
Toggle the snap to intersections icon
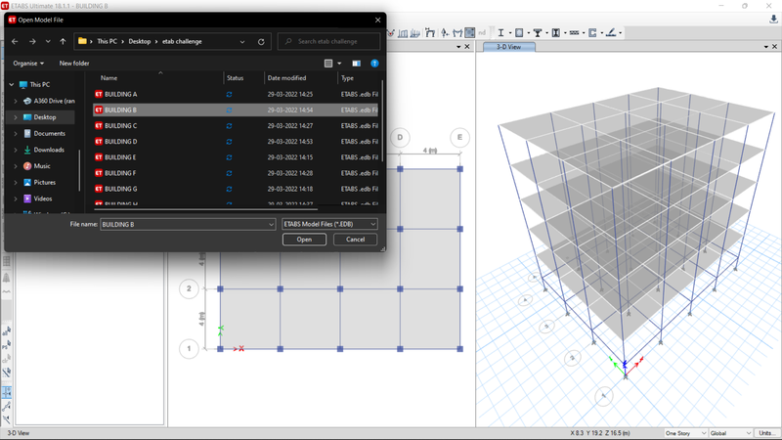7,420
